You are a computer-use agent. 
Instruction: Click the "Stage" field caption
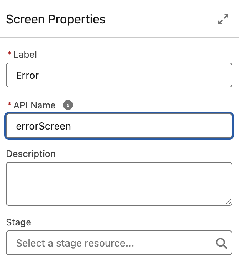coord(18,222)
